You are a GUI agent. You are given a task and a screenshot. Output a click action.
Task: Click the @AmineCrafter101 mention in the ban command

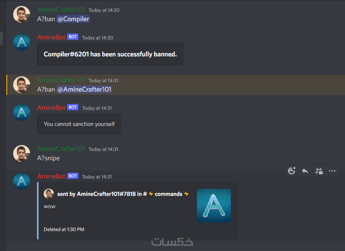pyautogui.click(x=84, y=89)
